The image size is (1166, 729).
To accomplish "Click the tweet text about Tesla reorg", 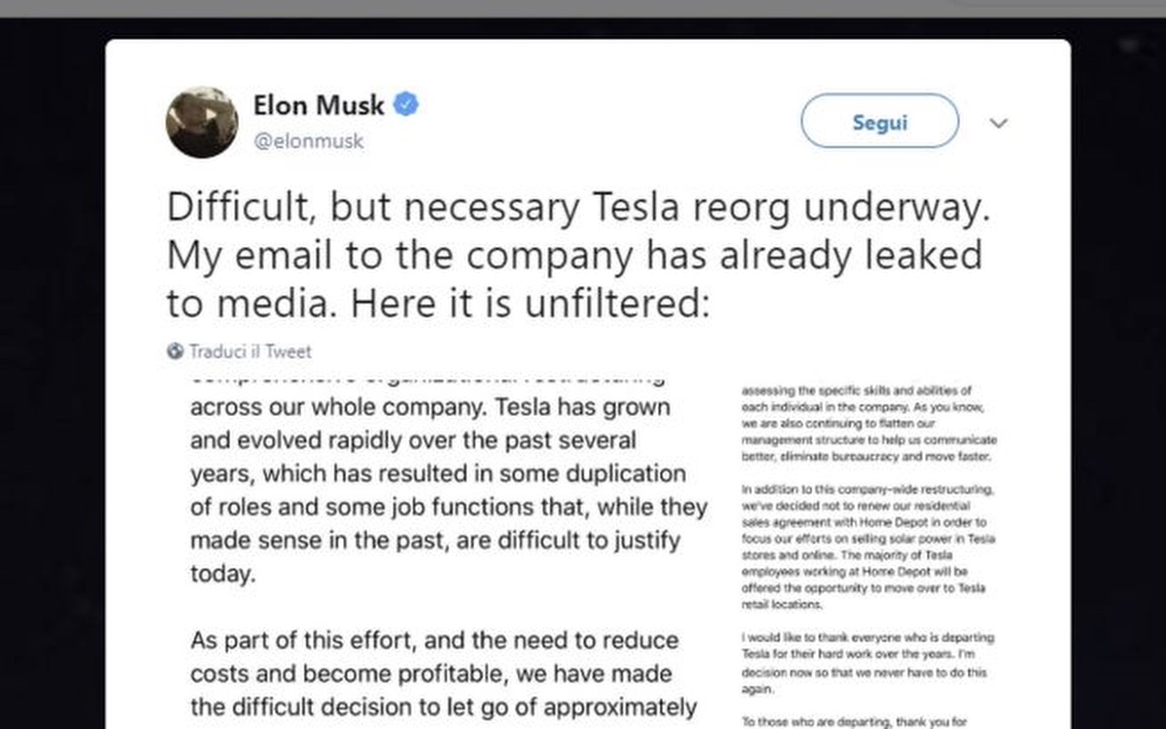I will [573, 255].
